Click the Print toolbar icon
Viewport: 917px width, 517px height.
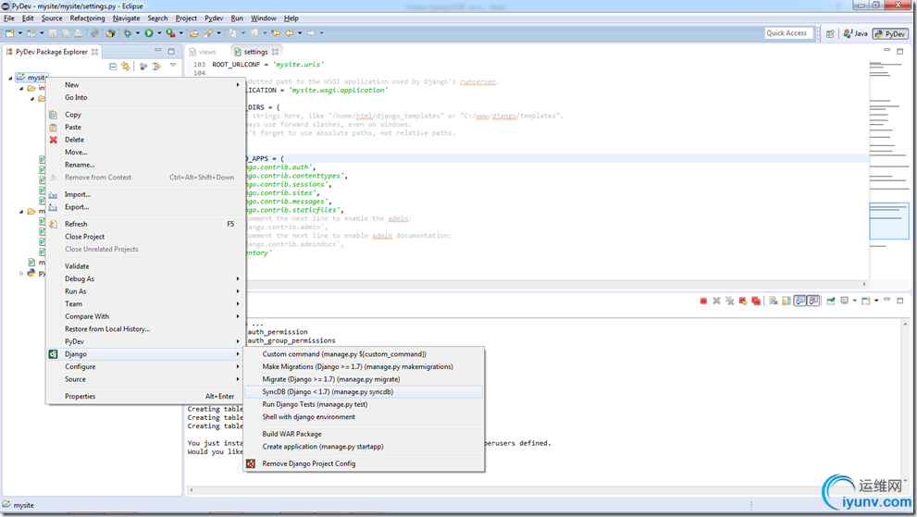(79, 33)
